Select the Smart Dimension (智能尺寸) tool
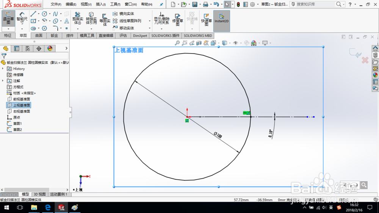Image resolution: width=379 pixels, height=213 pixels. click(22, 18)
